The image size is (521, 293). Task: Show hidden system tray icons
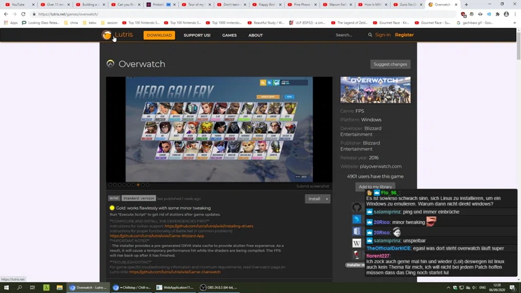(x=448, y=288)
